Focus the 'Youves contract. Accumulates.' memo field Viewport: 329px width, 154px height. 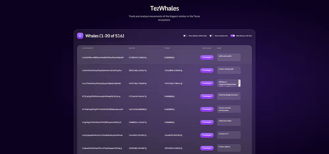tap(229, 109)
